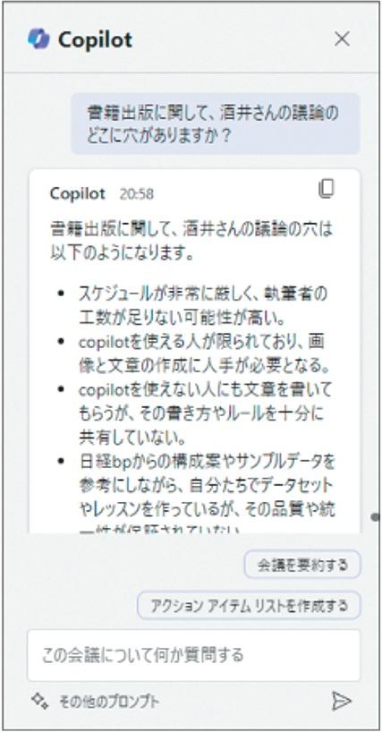This screenshot has height=732, width=382.
Task: Click the 20:58 timestamp on the response
Action: [136, 193]
